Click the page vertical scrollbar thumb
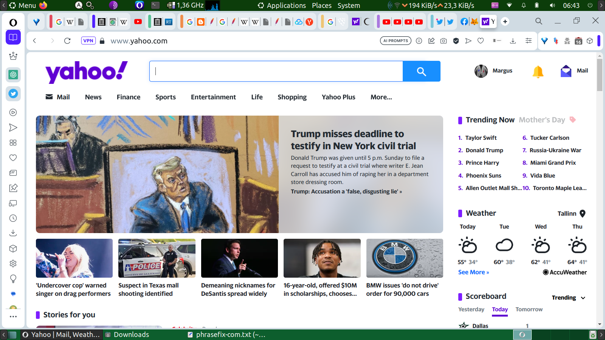 [x=600, y=75]
